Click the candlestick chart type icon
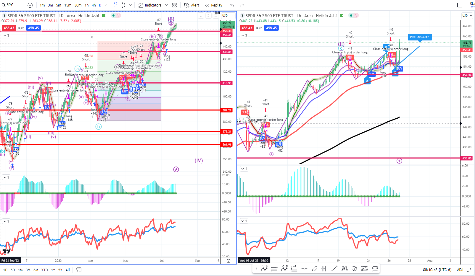Image resolution: width=475 pixels, height=276 pixels. pos(124,5)
